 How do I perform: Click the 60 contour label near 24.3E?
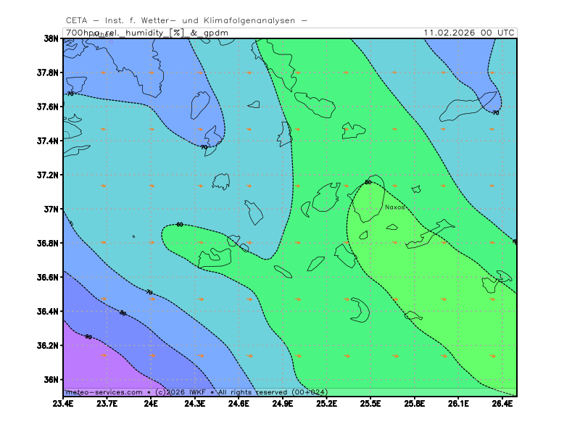[180, 225]
